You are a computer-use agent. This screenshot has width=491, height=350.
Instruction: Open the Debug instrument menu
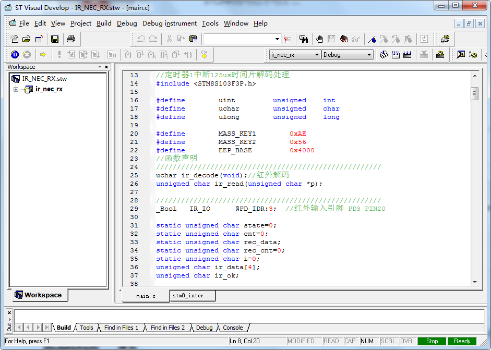[x=170, y=23]
